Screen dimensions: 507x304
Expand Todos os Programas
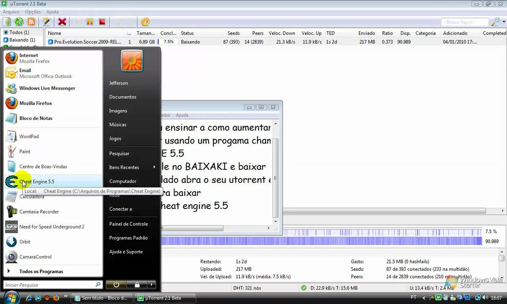coord(53,271)
